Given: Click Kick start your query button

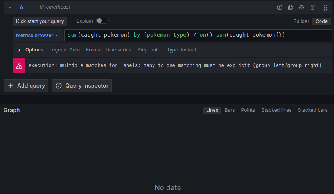Looking at the screenshot, I should coord(40,21).
